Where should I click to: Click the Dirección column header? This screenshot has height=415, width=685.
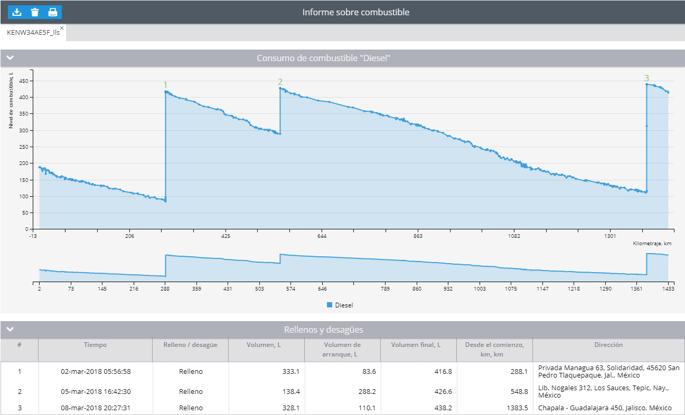click(x=608, y=344)
